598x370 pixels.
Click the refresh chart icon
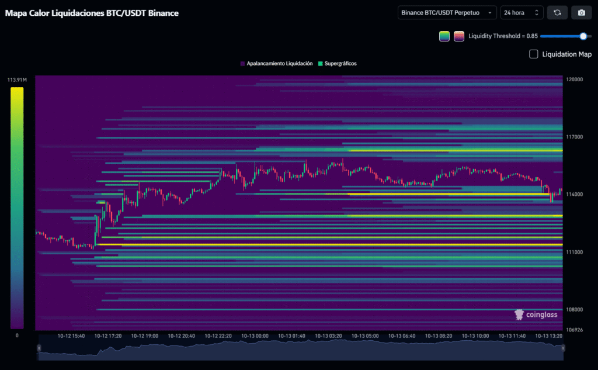(x=557, y=12)
